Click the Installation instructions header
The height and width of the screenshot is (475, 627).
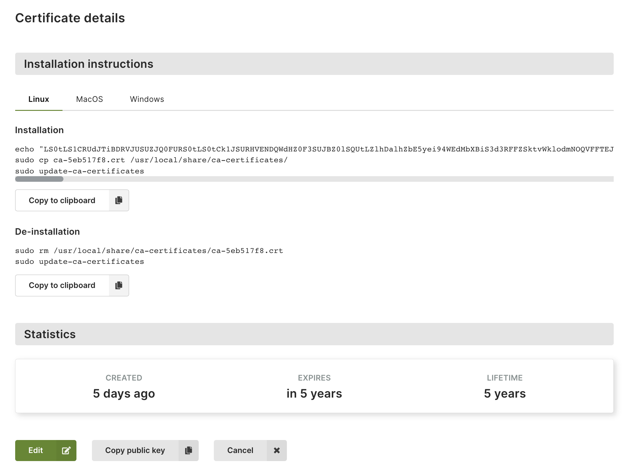tap(314, 64)
